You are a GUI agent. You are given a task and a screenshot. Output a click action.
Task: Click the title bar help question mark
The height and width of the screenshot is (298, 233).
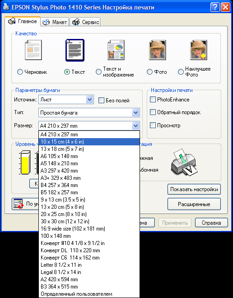(215, 7)
